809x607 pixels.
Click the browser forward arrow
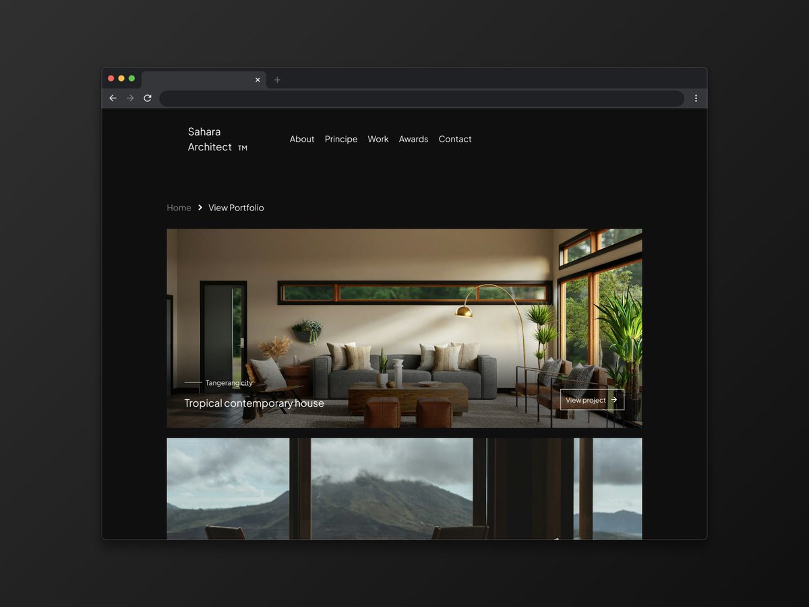[x=130, y=98]
